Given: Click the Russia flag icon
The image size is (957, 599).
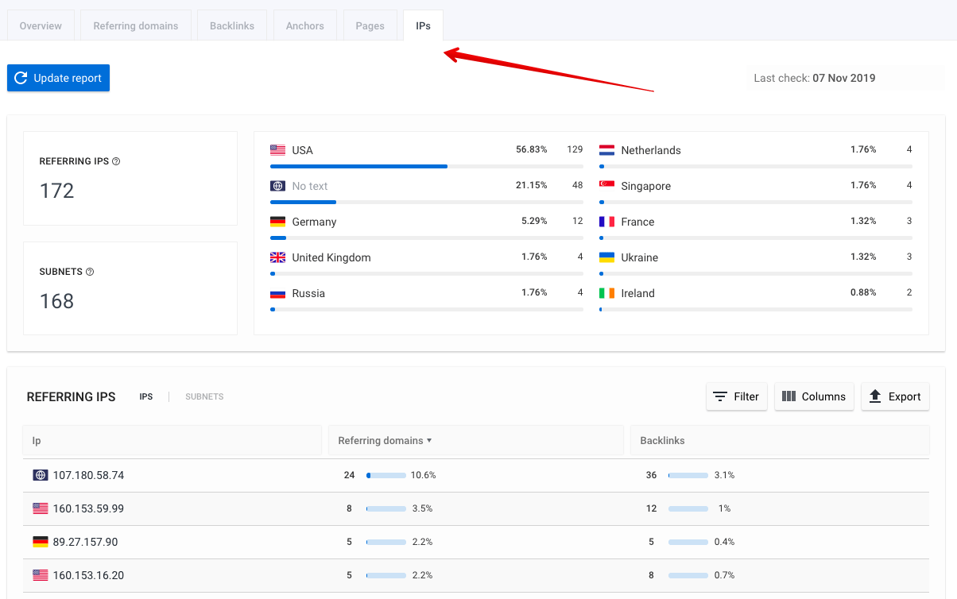Looking at the screenshot, I should (x=277, y=293).
